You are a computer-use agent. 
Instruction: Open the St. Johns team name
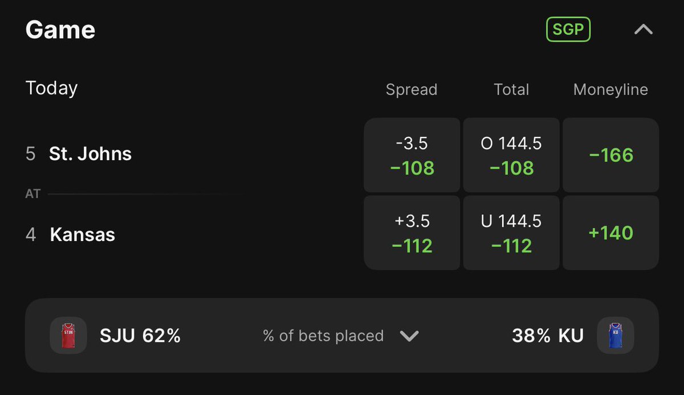90,154
